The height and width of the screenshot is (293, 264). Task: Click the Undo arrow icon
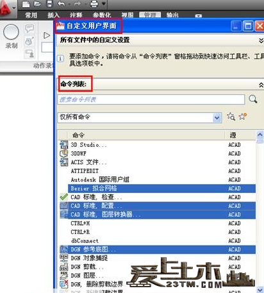click(61, 4)
